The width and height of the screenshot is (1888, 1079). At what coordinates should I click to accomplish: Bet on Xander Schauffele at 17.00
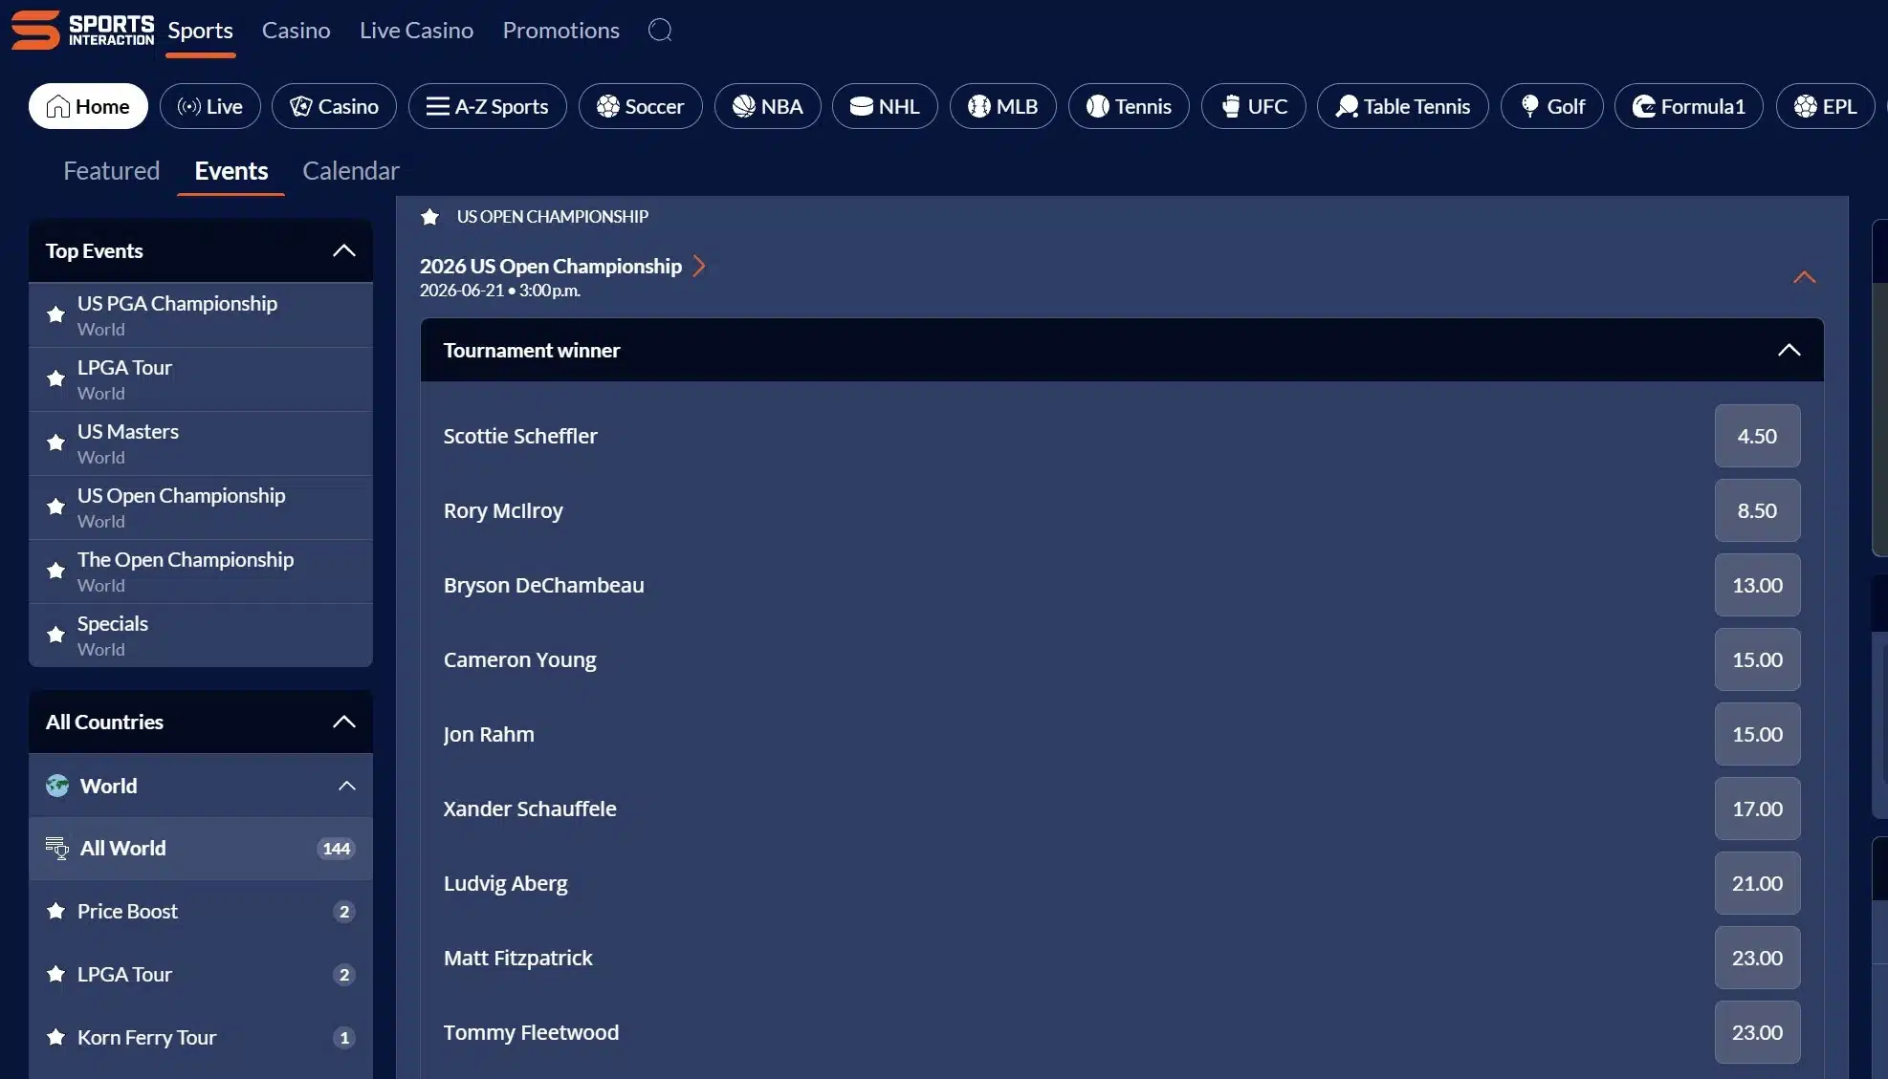click(x=1757, y=809)
